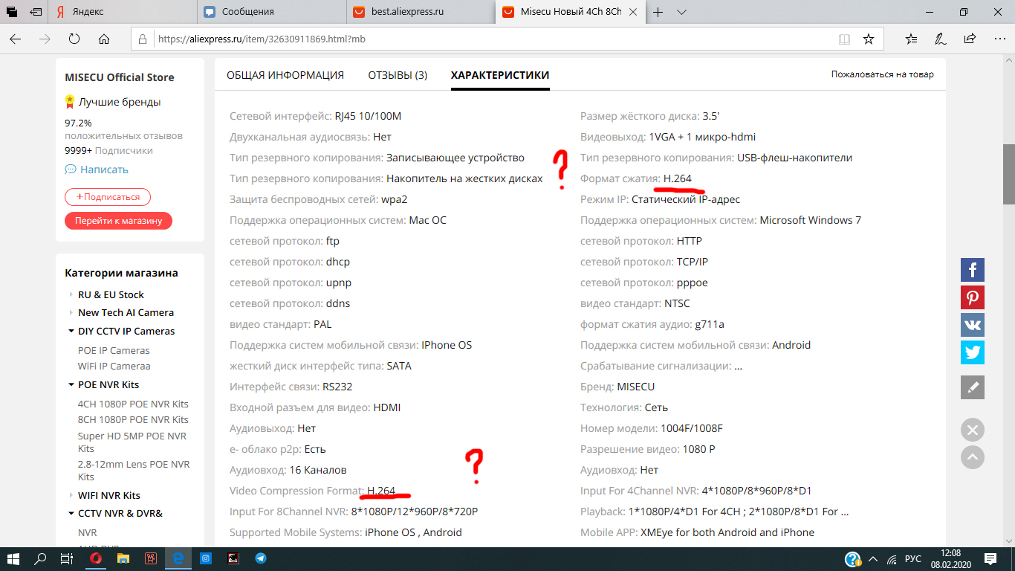
Task: Collapse the DIY CCTV IP Cameras category
Action: [x=71, y=332]
